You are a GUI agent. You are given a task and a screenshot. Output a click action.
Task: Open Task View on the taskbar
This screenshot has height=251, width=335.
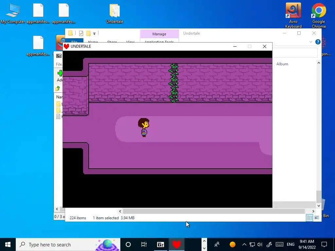click(x=144, y=244)
